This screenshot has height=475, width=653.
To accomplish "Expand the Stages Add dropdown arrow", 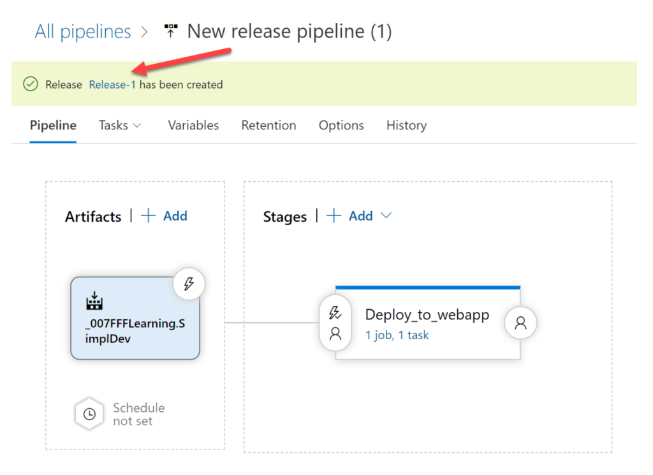I will pos(386,216).
